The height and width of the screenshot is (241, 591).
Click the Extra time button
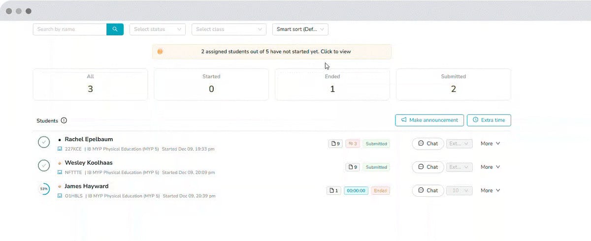489,120
